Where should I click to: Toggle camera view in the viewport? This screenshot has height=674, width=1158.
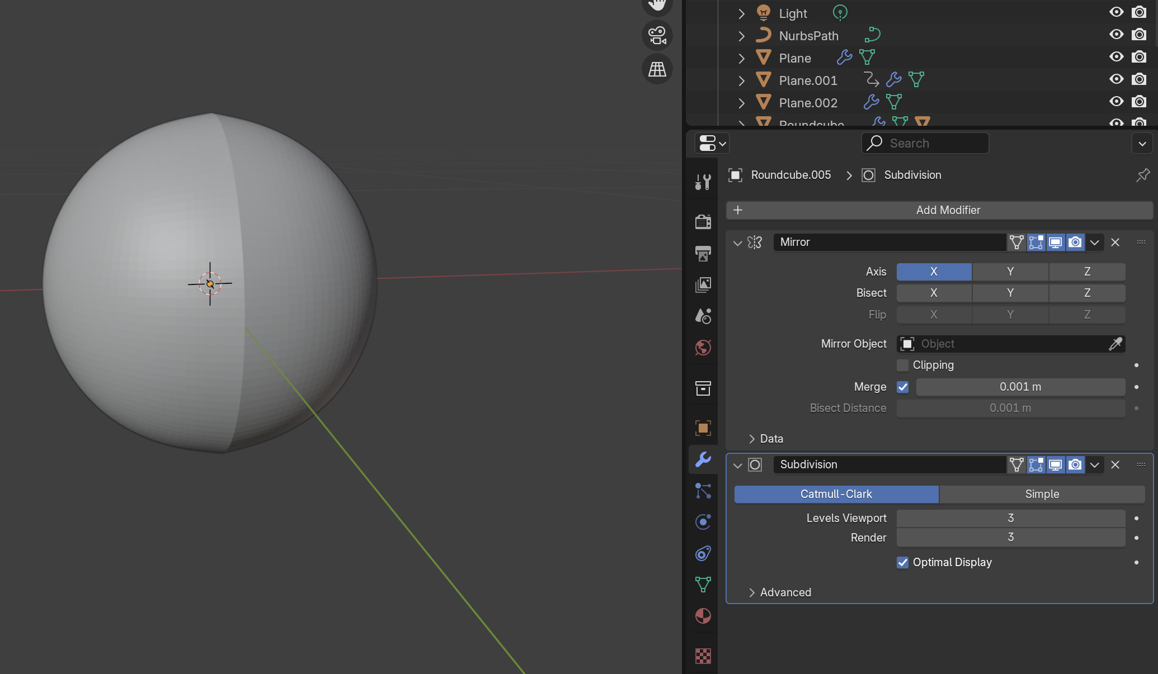click(657, 36)
